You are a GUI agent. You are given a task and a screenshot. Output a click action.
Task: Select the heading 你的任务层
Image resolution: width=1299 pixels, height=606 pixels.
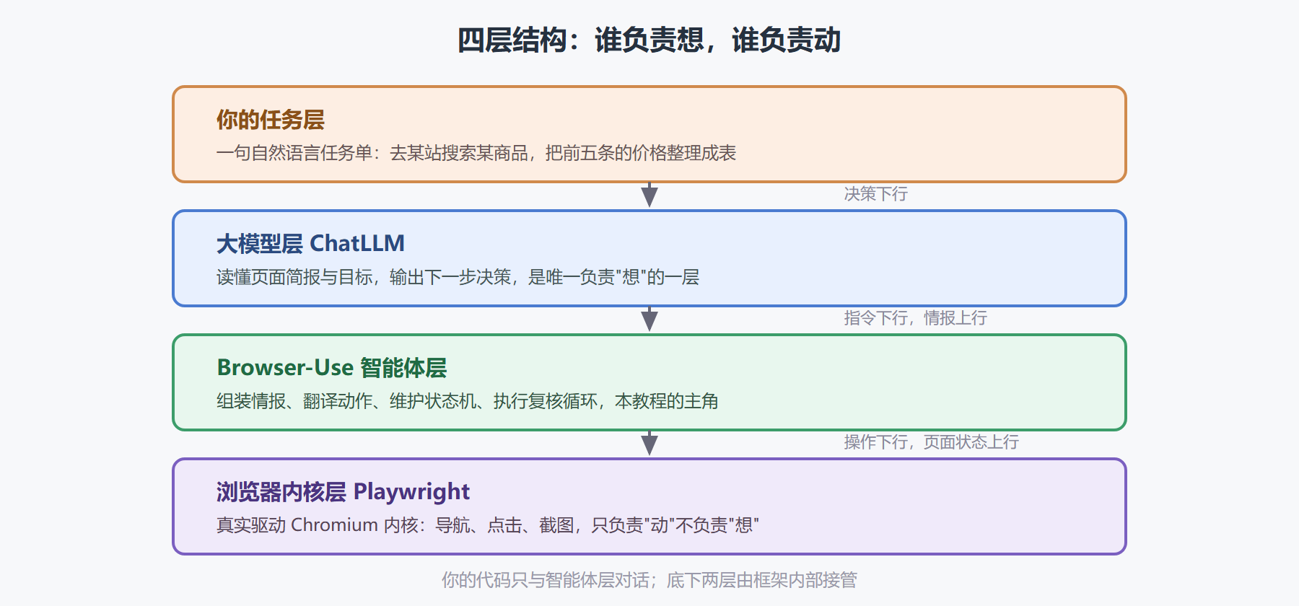[271, 120]
